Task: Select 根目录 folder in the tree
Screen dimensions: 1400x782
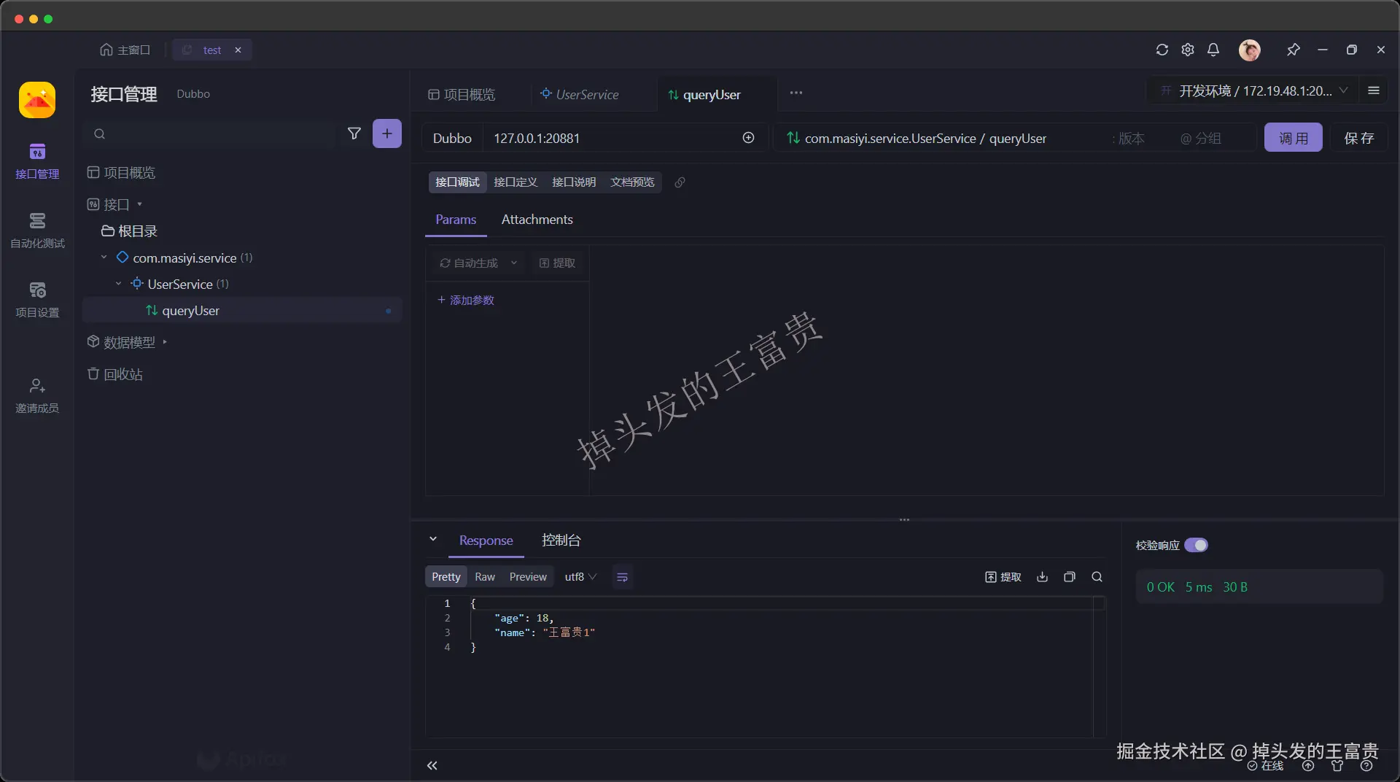Action: coord(129,231)
